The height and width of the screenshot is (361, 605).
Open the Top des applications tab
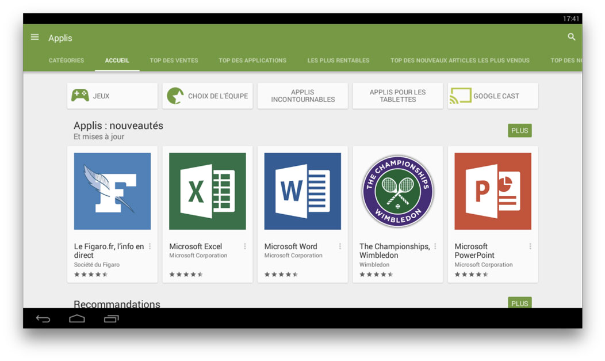point(252,60)
